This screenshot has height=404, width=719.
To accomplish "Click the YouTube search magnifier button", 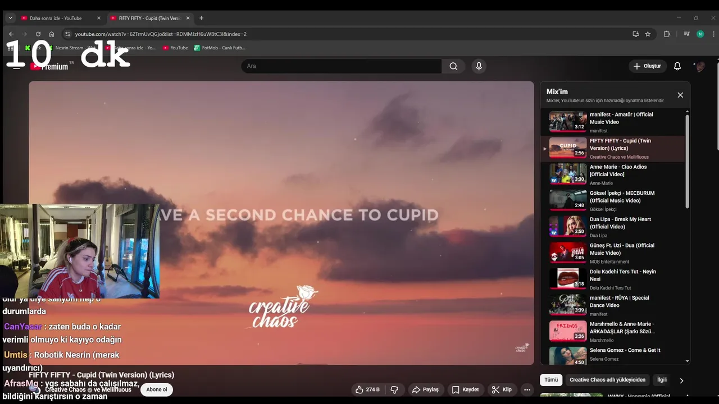I will pyautogui.click(x=453, y=66).
